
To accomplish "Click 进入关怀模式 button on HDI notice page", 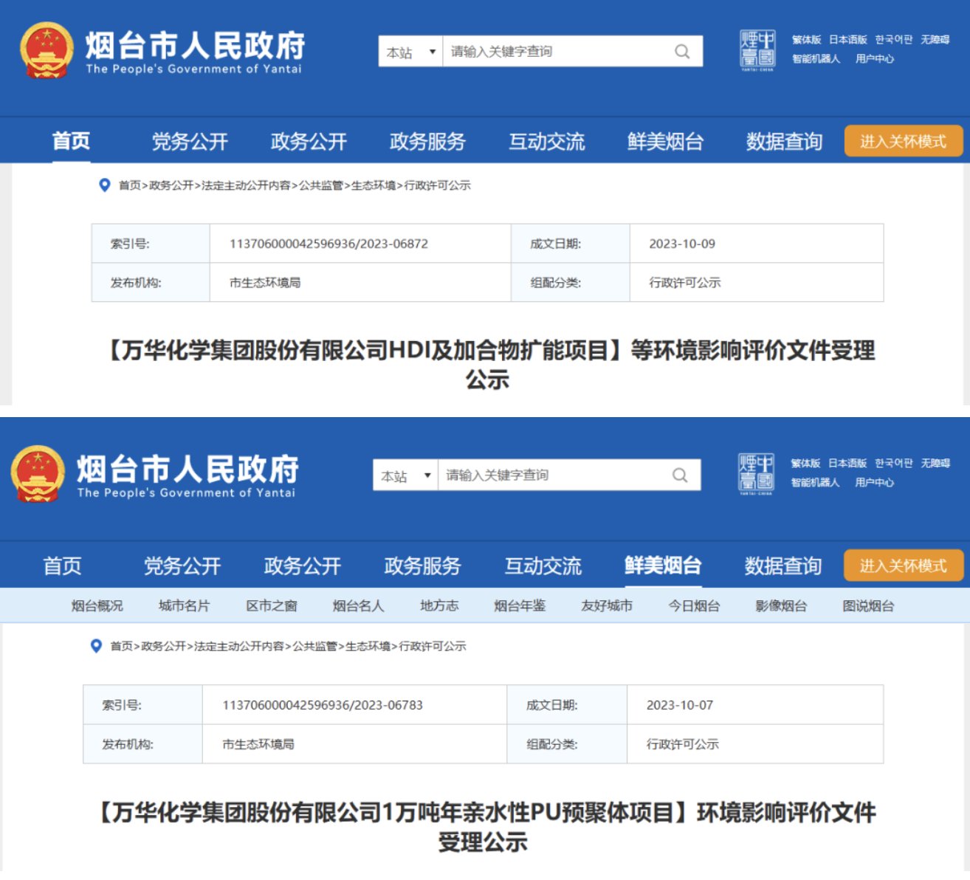I will (x=904, y=141).
